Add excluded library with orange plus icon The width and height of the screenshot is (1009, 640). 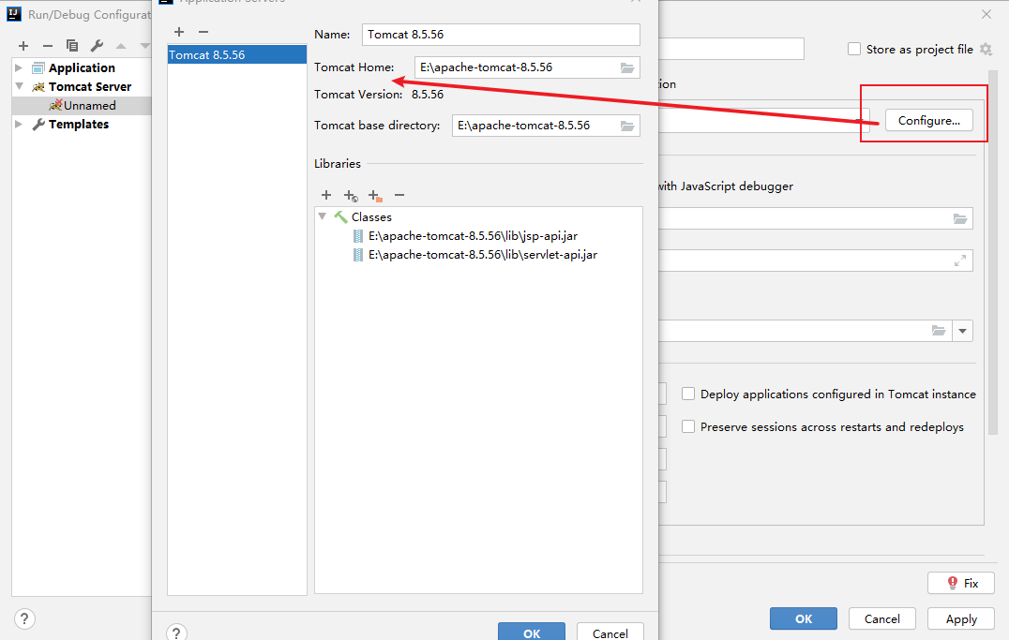coord(375,196)
